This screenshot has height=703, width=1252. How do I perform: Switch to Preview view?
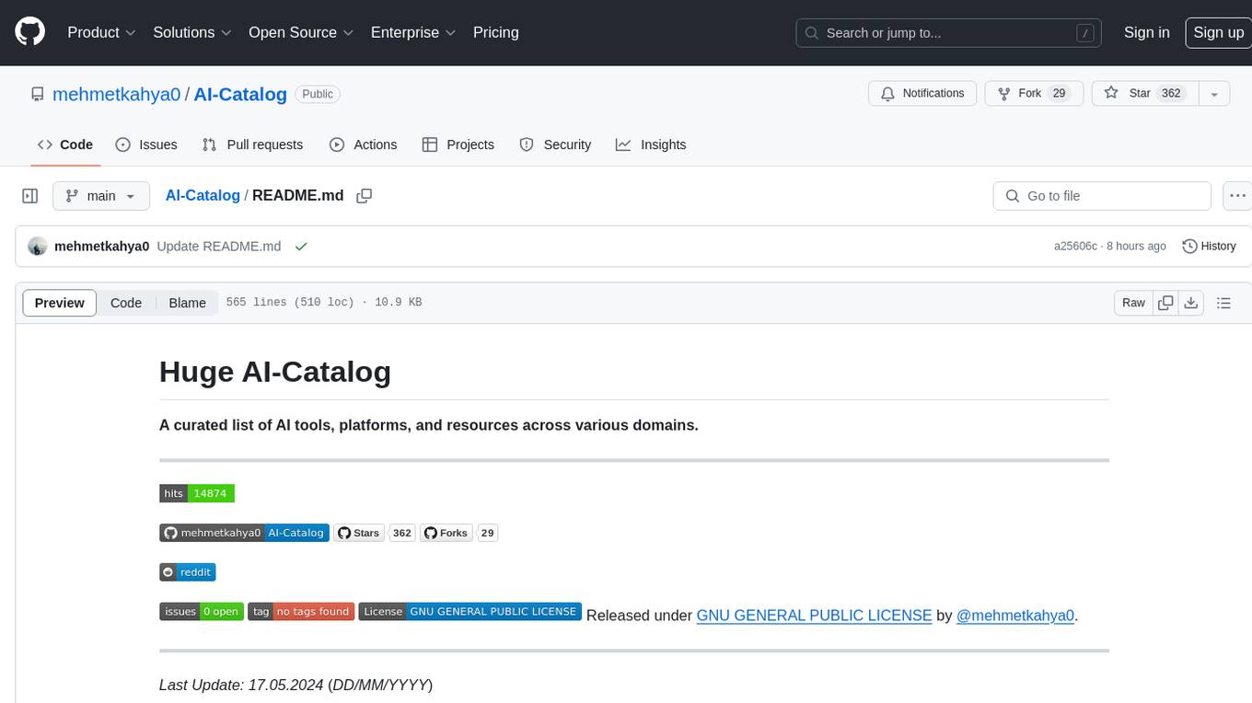tap(60, 303)
